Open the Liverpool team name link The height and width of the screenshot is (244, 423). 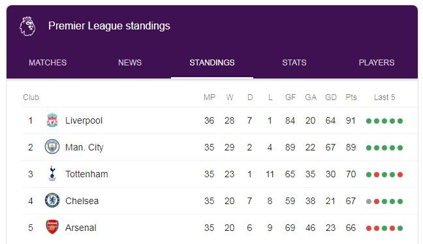coord(84,120)
